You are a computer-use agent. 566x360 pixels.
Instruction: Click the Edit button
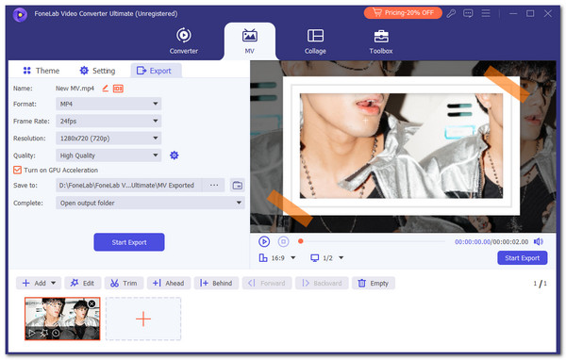(x=83, y=283)
